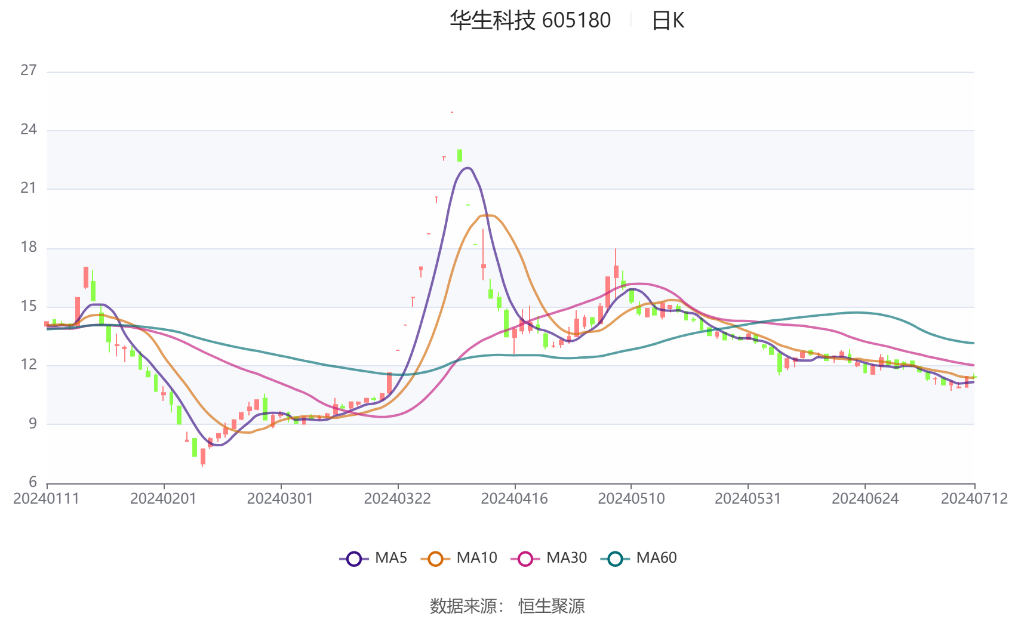
Task: Click the 27 y-axis value label
Action: point(29,70)
